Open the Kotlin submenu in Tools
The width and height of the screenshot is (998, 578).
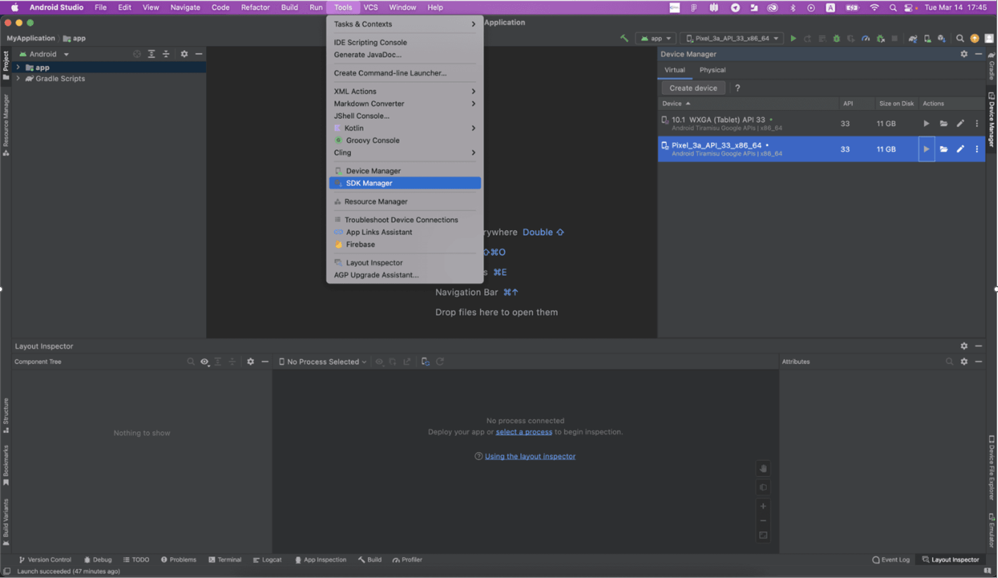coord(405,128)
